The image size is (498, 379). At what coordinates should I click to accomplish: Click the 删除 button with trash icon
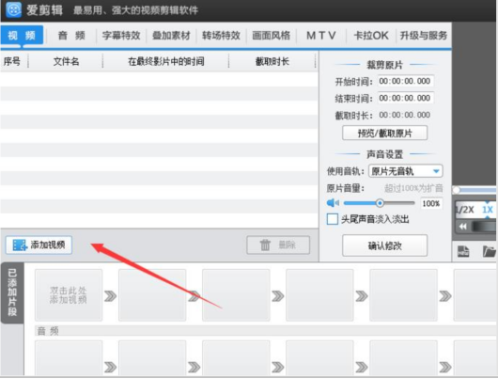(x=278, y=245)
